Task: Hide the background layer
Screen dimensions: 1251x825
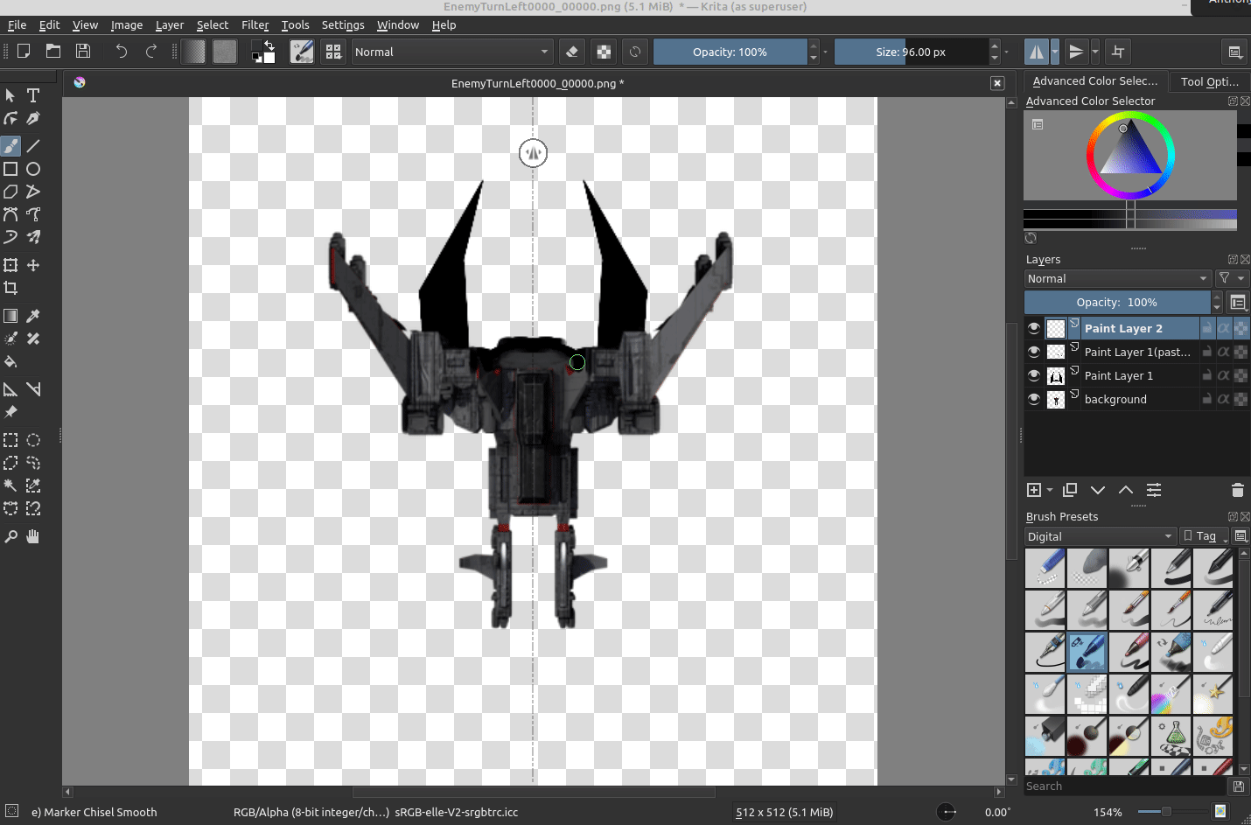Action: [x=1034, y=399]
